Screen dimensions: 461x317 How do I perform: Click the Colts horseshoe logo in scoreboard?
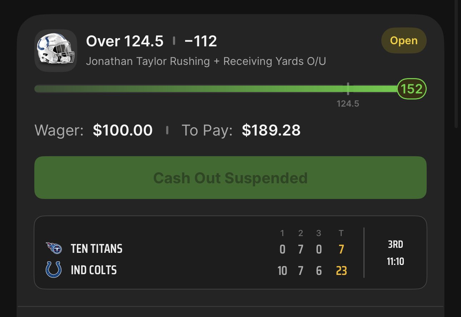tap(54, 270)
